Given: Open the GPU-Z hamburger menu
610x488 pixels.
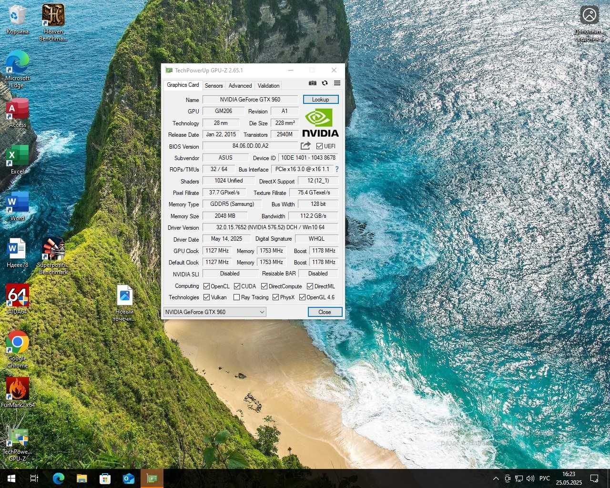Looking at the screenshot, I should click(x=337, y=83).
